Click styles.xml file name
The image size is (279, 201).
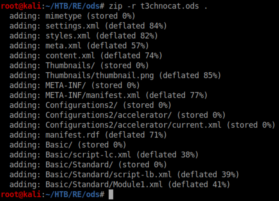[x=68, y=36]
